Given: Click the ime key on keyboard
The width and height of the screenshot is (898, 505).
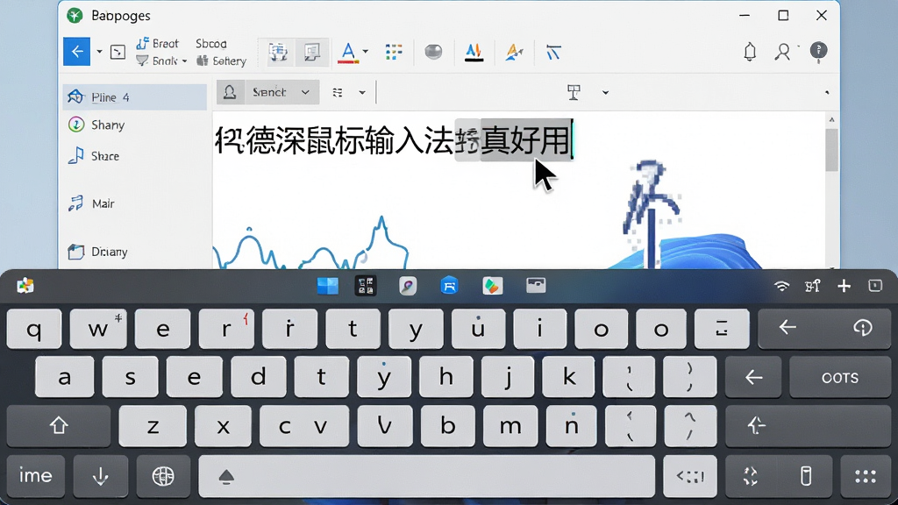Looking at the screenshot, I should tap(35, 476).
